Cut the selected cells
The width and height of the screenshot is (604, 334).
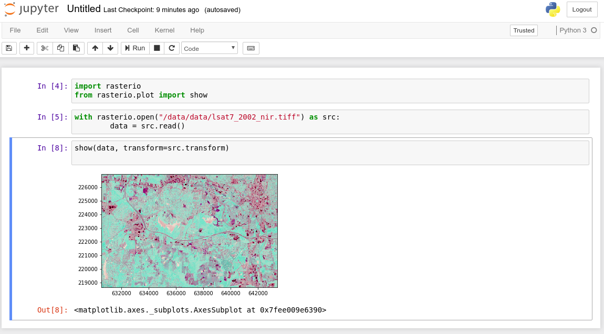(x=44, y=48)
